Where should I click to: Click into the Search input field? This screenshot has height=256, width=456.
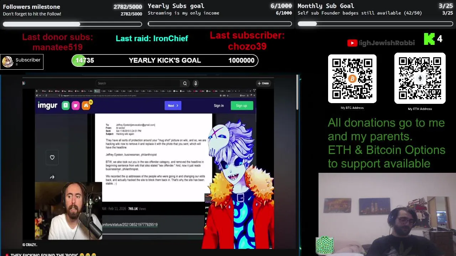click(138, 83)
